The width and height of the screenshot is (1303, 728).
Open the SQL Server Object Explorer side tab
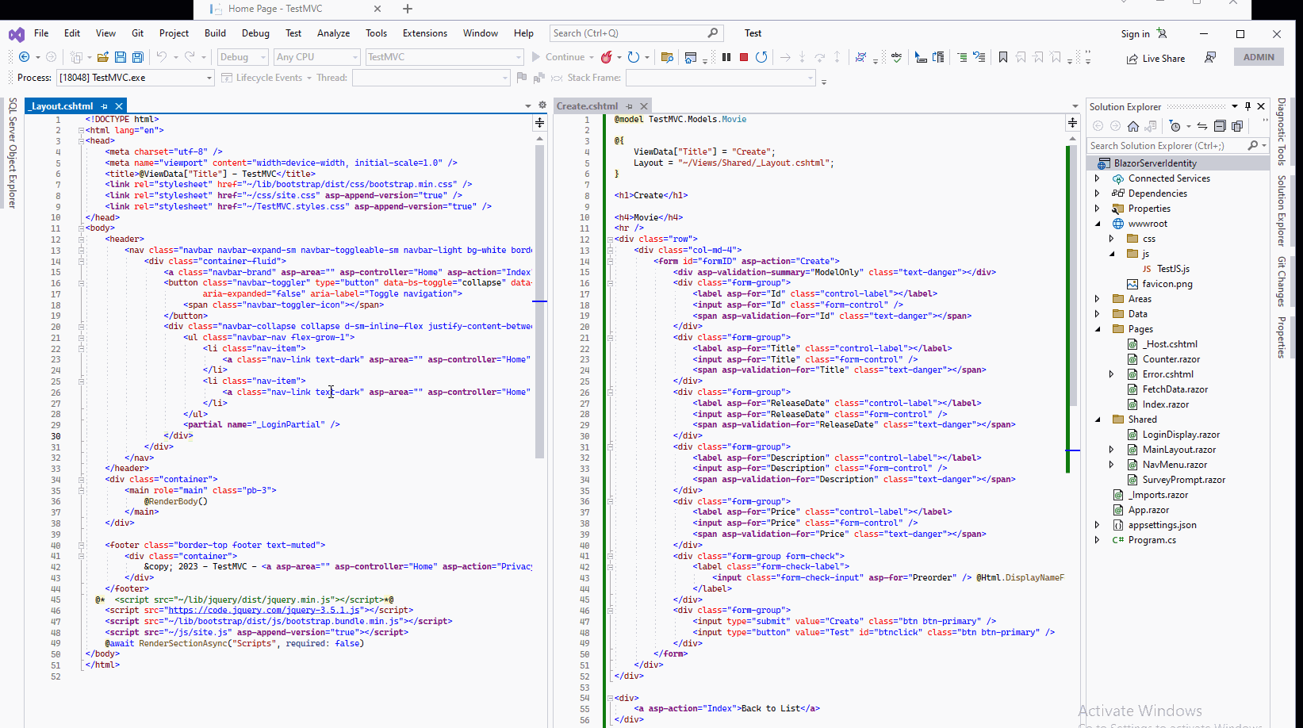(13, 152)
